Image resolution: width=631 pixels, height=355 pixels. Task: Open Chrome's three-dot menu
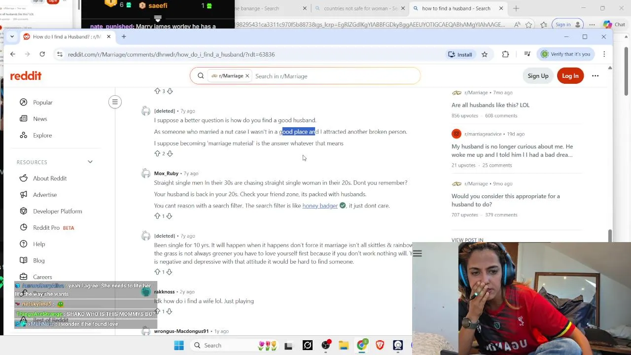(604, 54)
